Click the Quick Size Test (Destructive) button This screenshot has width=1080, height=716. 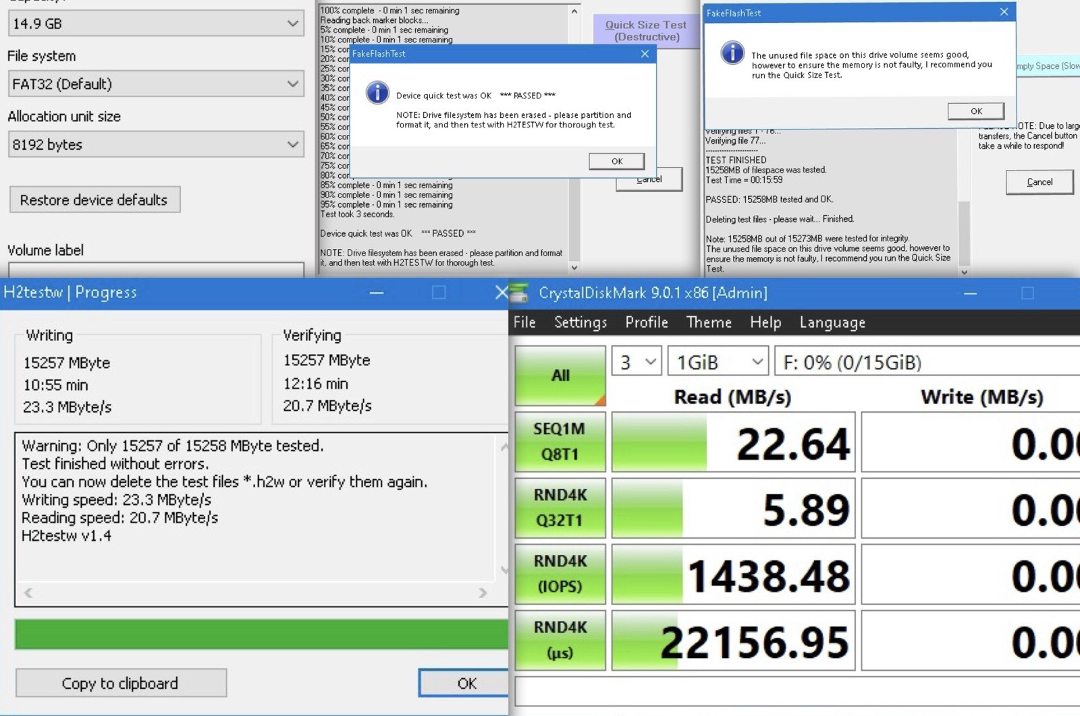pyautogui.click(x=646, y=31)
